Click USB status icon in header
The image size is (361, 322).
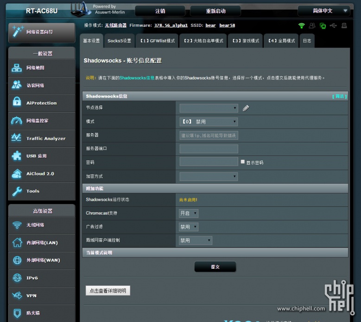tap(333, 25)
